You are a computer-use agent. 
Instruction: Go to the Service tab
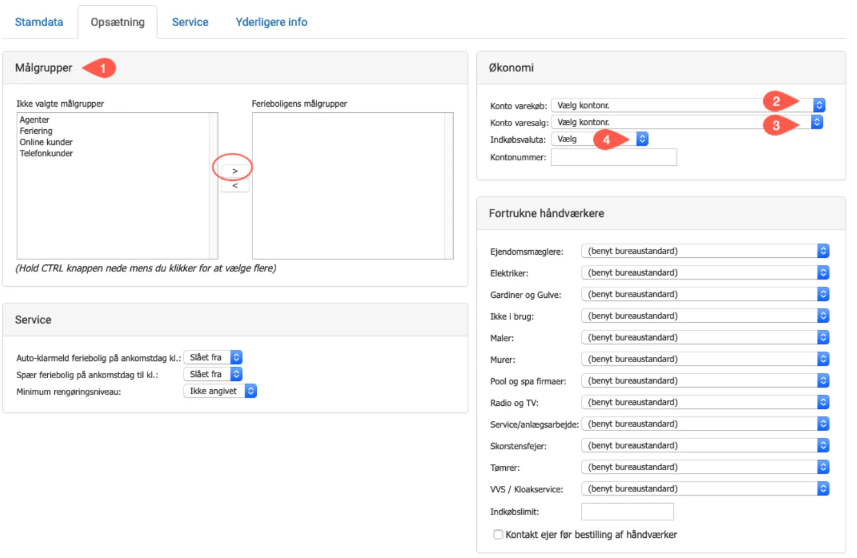click(190, 22)
